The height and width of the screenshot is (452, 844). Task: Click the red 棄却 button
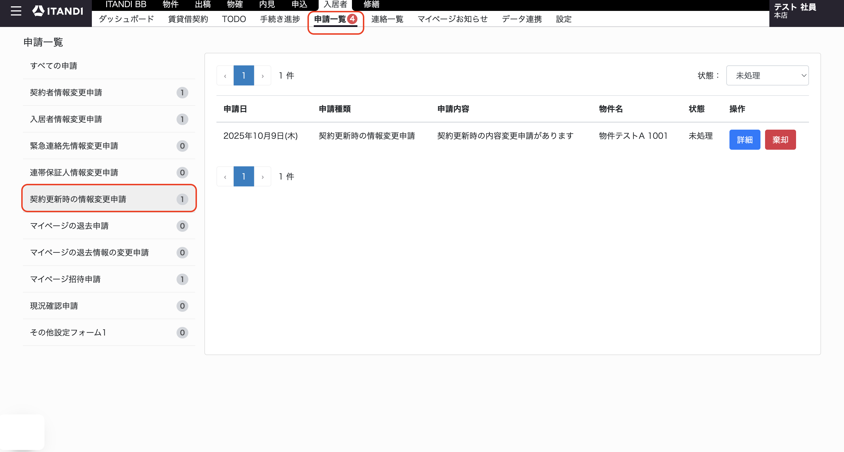[x=780, y=140]
